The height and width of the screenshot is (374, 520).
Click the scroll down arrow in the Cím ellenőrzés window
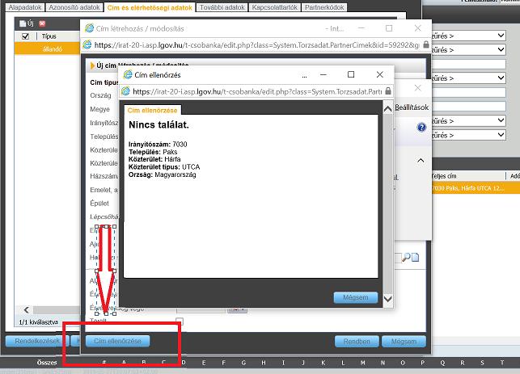click(387, 299)
